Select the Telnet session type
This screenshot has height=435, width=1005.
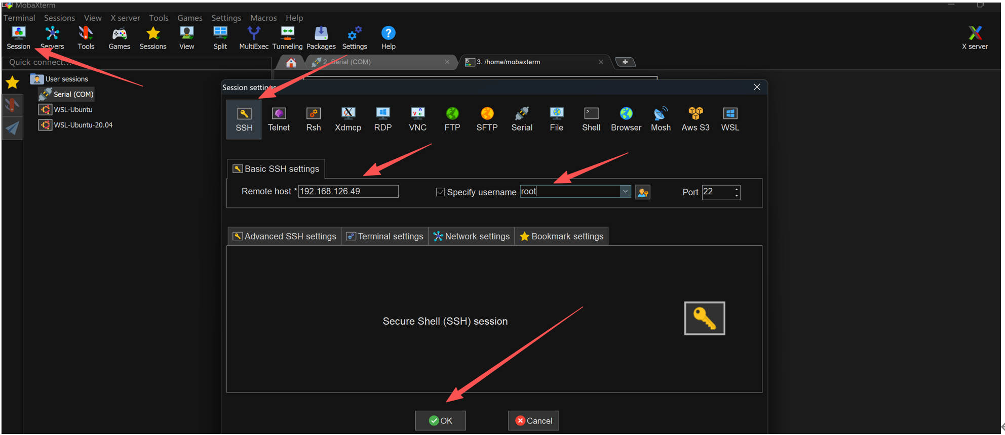(x=279, y=119)
